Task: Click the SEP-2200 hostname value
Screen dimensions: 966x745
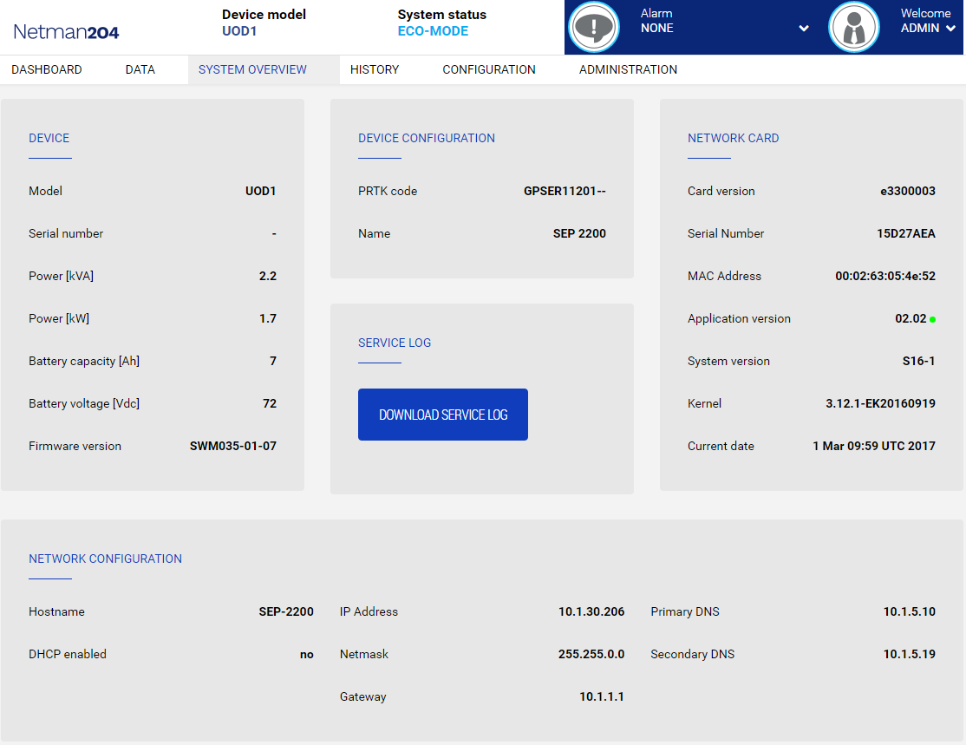Action: point(286,611)
